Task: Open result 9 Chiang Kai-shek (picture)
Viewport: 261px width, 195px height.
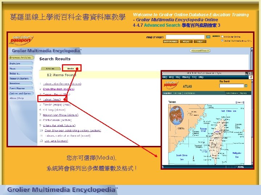Action: [59, 125]
